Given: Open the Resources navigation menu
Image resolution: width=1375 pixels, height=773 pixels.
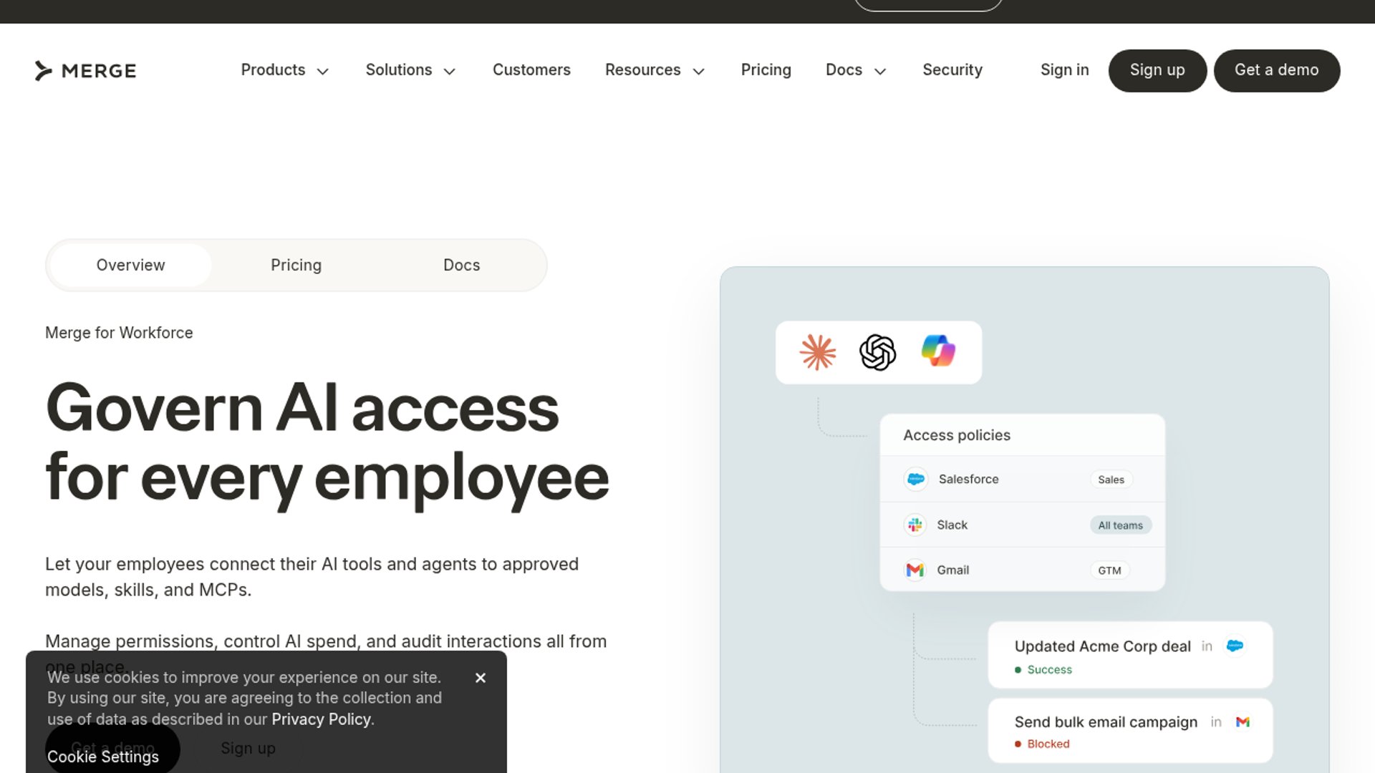Looking at the screenshot, I should (655, 70).
